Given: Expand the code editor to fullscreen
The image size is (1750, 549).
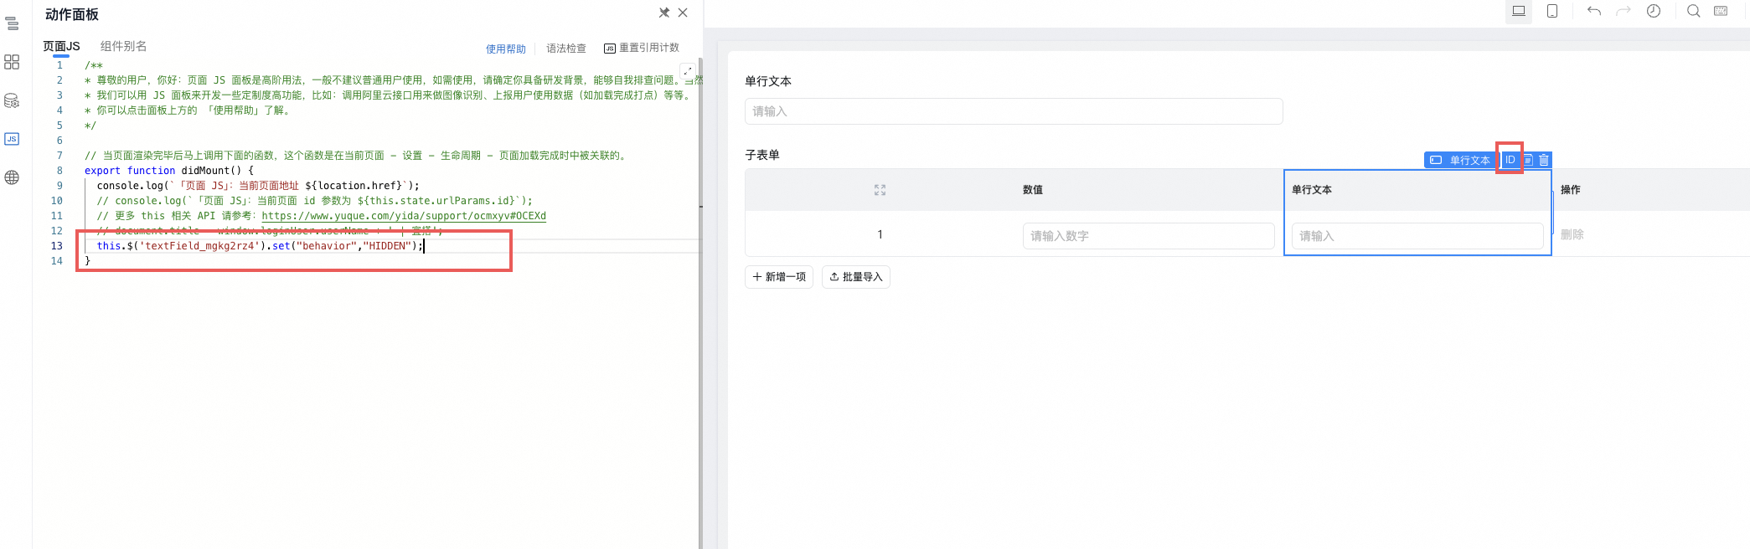Looking at the screenshot, I should point(687,72).
